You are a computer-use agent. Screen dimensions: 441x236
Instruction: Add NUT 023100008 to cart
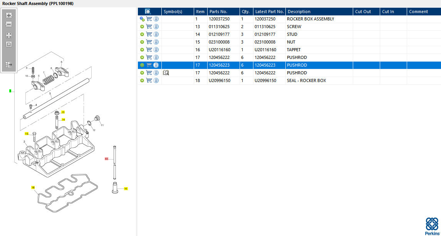149,42
